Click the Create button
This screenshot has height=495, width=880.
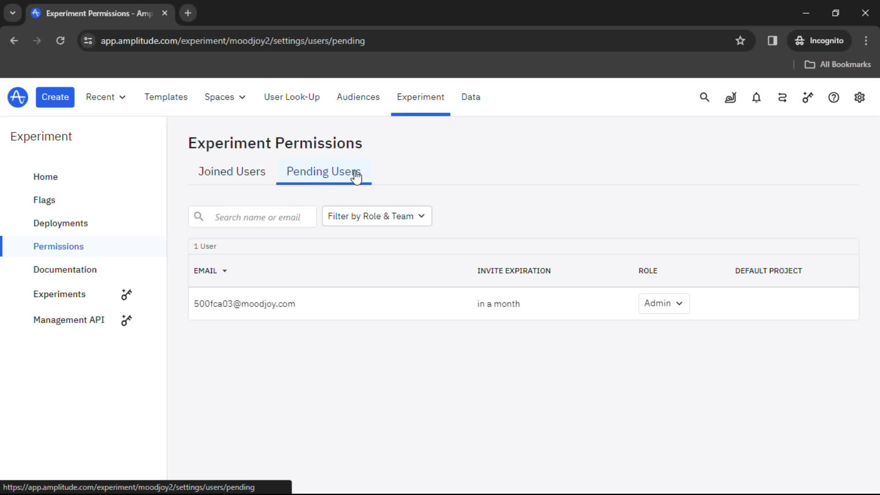pyautogui.click(x=55, y=97)
